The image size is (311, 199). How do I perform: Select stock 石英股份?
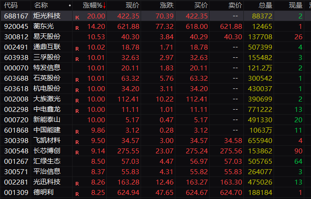point(47,78)
